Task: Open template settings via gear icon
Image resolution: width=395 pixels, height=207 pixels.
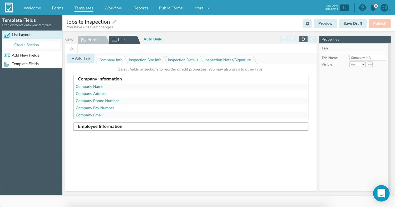Action: [307, 23]
